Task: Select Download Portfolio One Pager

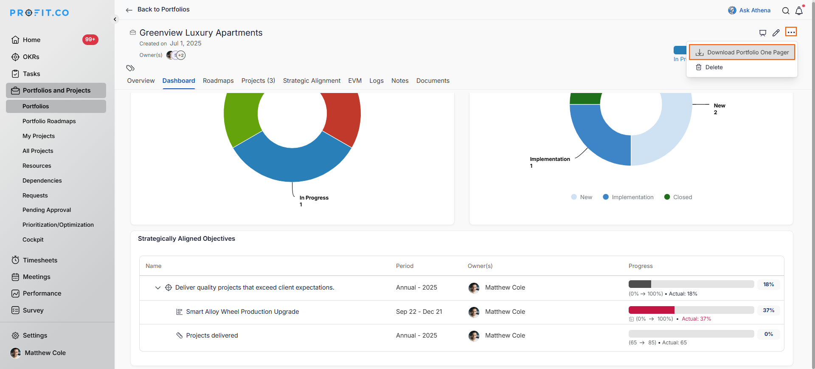Action: (x=742, y=52)
